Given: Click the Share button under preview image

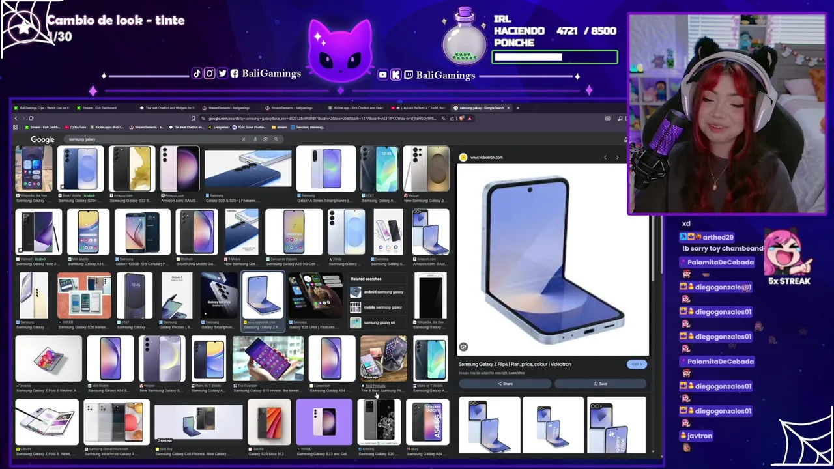Looking at the screenshot, I should [x=505, y=384].
